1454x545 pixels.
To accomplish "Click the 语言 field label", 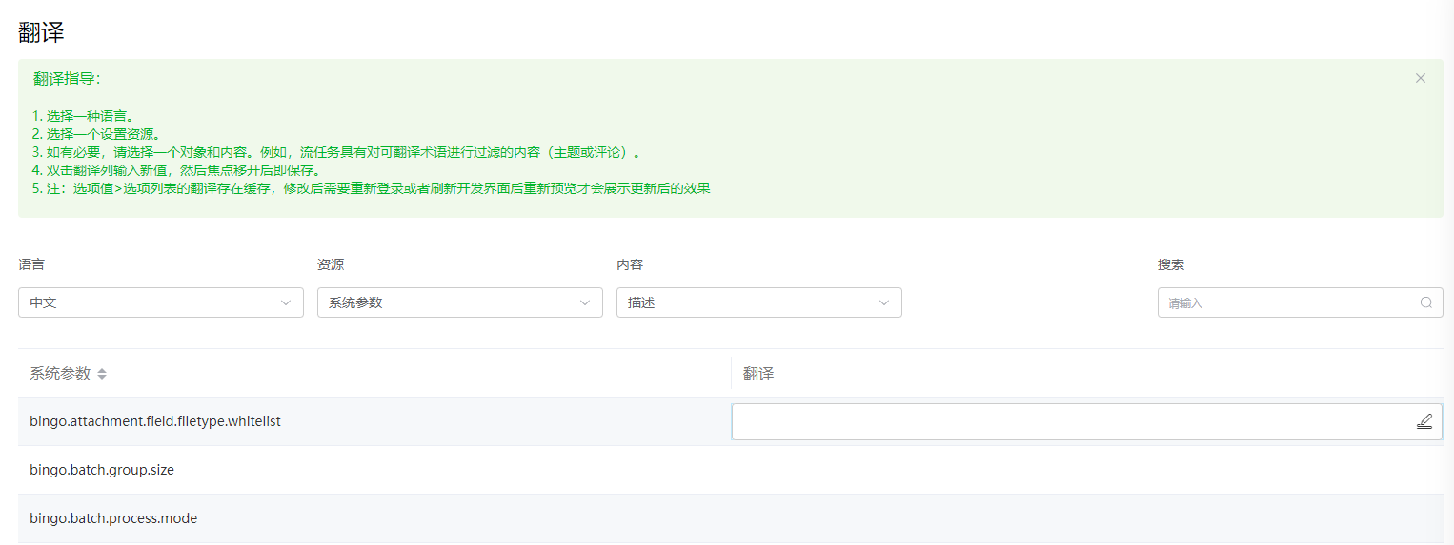I will pos(31,264).
